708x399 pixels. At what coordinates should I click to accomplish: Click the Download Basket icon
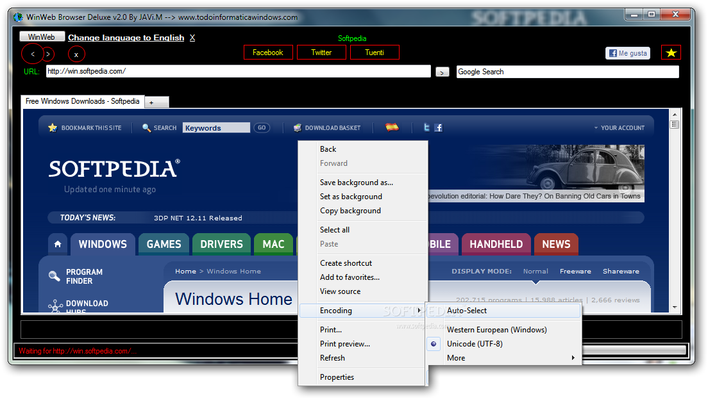click(297, 127)
